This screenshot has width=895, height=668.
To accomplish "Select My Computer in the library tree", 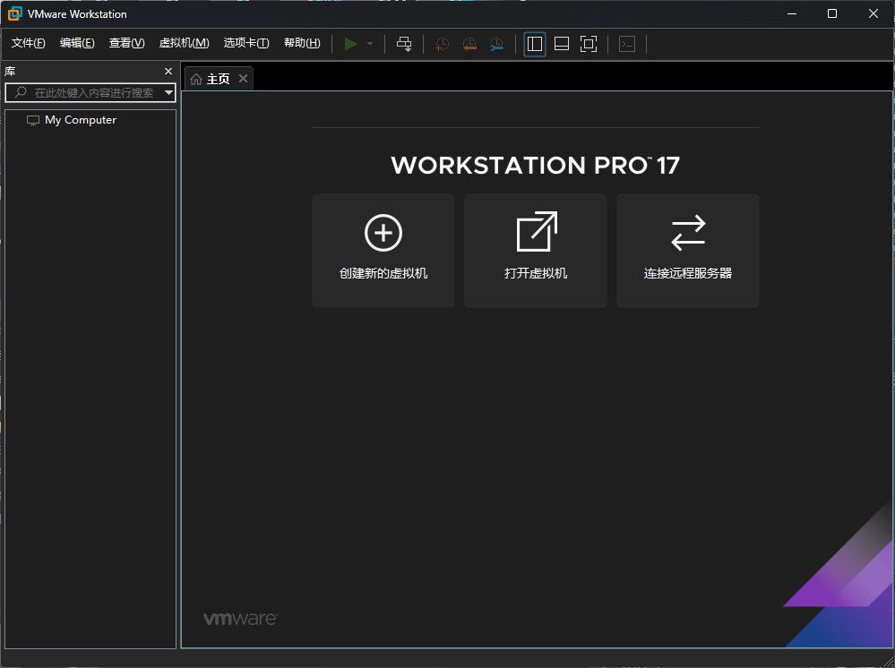I will click(x=80, y=120).
